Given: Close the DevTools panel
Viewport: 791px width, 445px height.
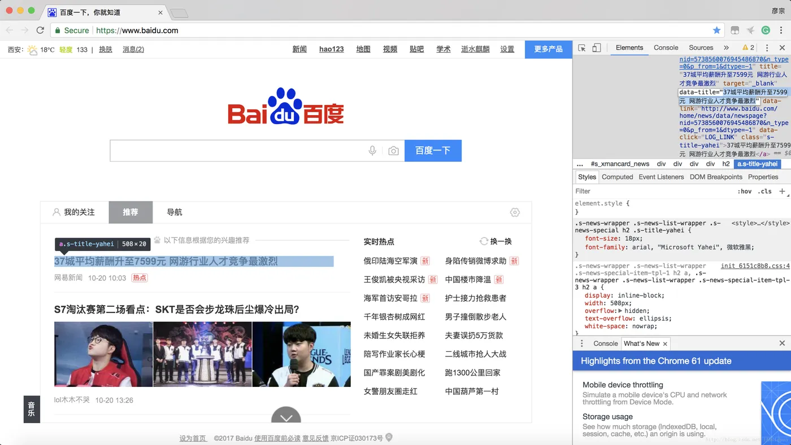Looking at the screenshot, I should [782, 48].
